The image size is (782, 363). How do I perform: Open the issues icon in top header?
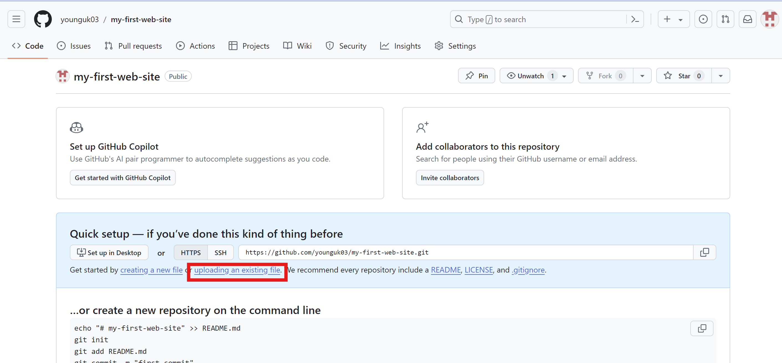coord(703,19)
